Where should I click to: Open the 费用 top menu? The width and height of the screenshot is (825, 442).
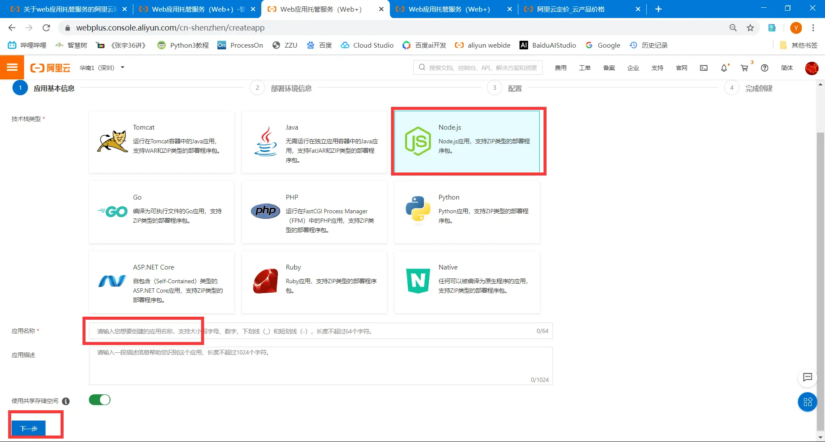(560, 68)
